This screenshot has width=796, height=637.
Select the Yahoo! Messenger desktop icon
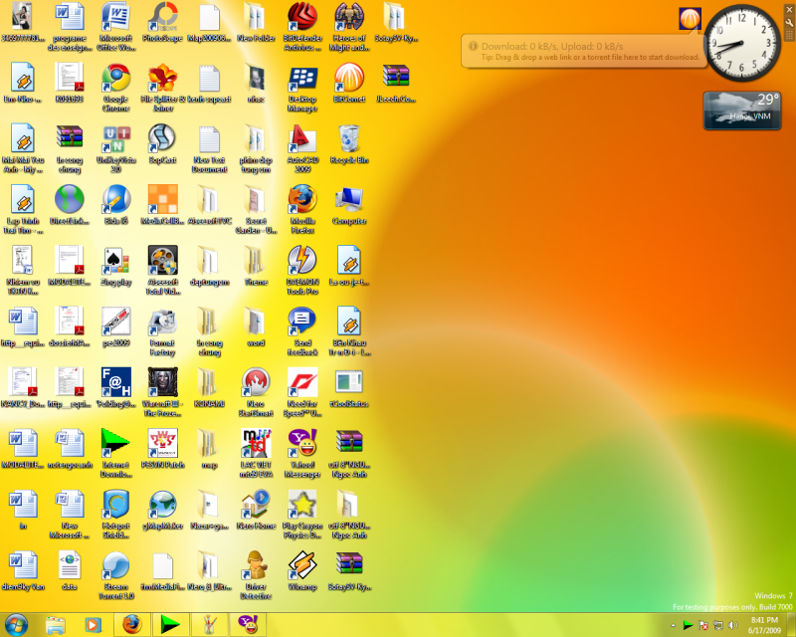(x=301, y=441)
